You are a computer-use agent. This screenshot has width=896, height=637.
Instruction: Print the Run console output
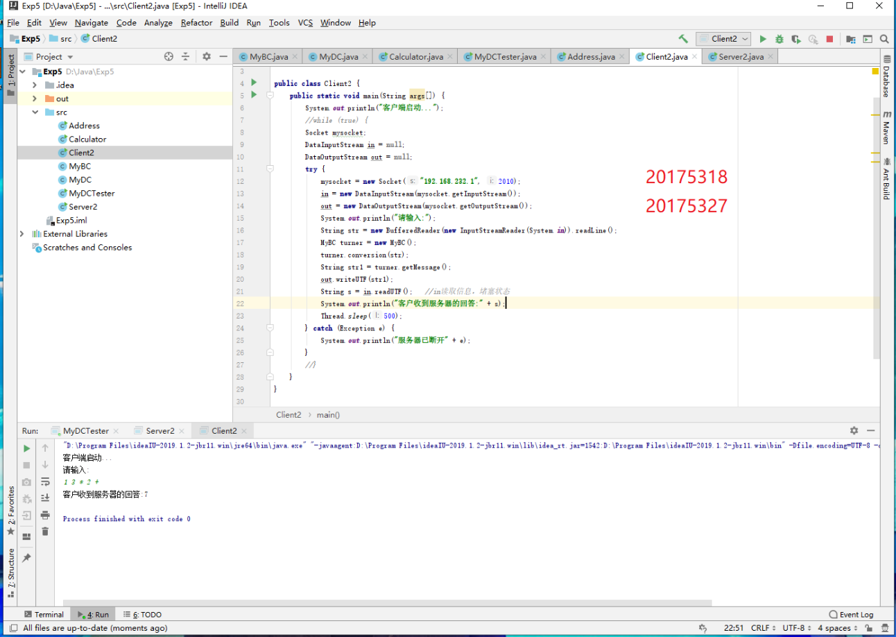[x=45, y=515]
